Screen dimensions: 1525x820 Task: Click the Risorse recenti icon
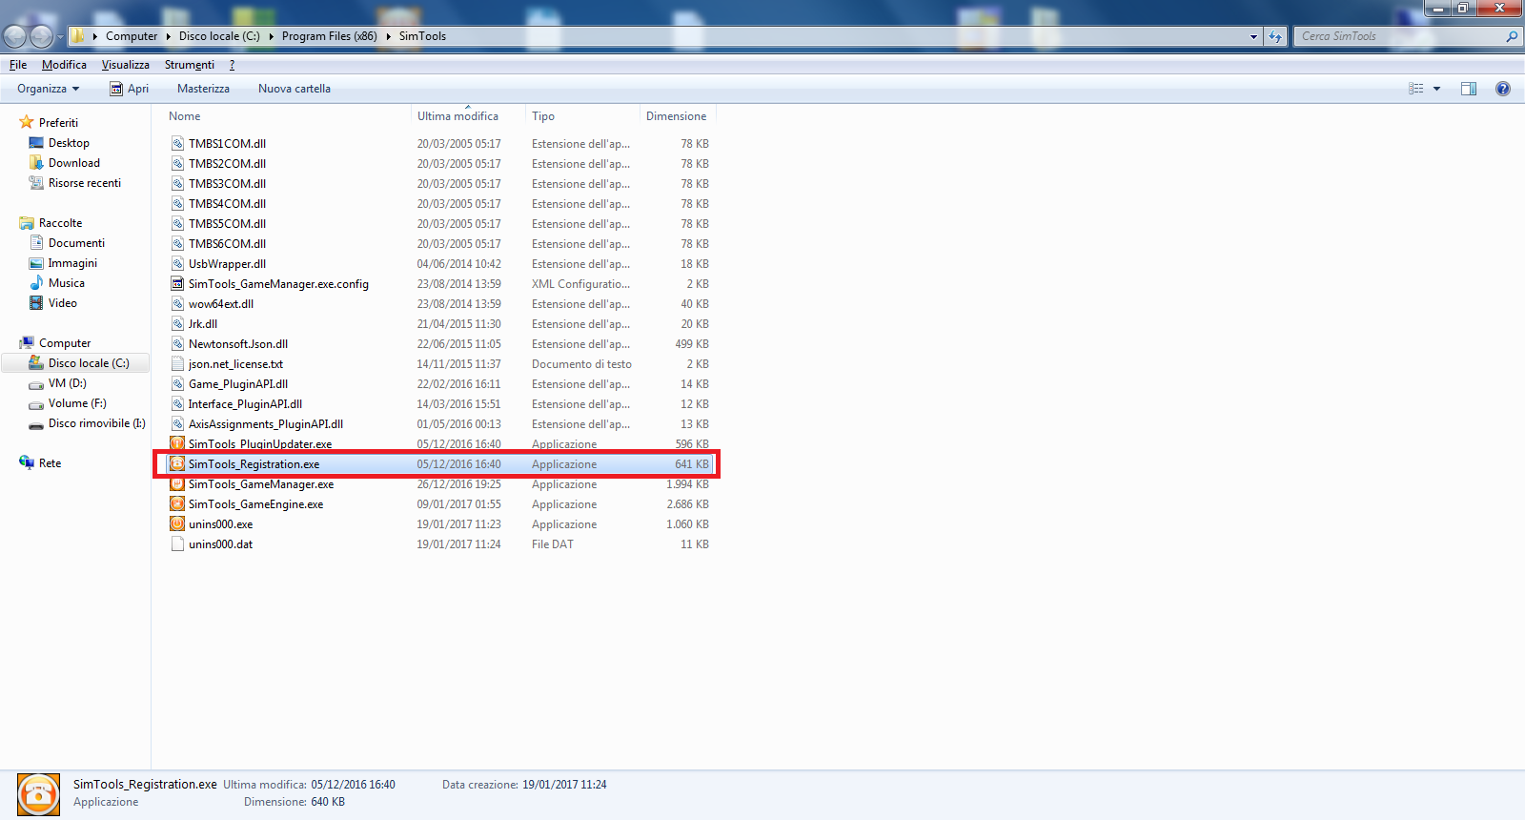[x=36, y=183]
